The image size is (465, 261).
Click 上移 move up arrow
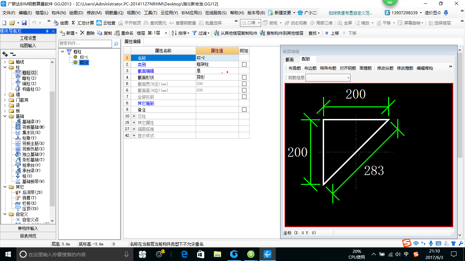[x=332, y=33]
